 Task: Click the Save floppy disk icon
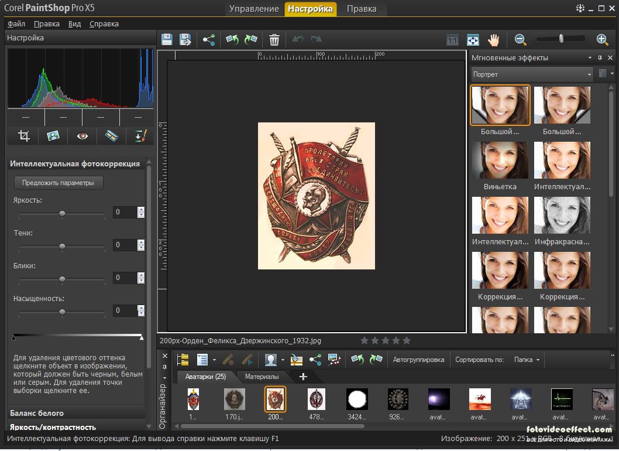[167, 39]
